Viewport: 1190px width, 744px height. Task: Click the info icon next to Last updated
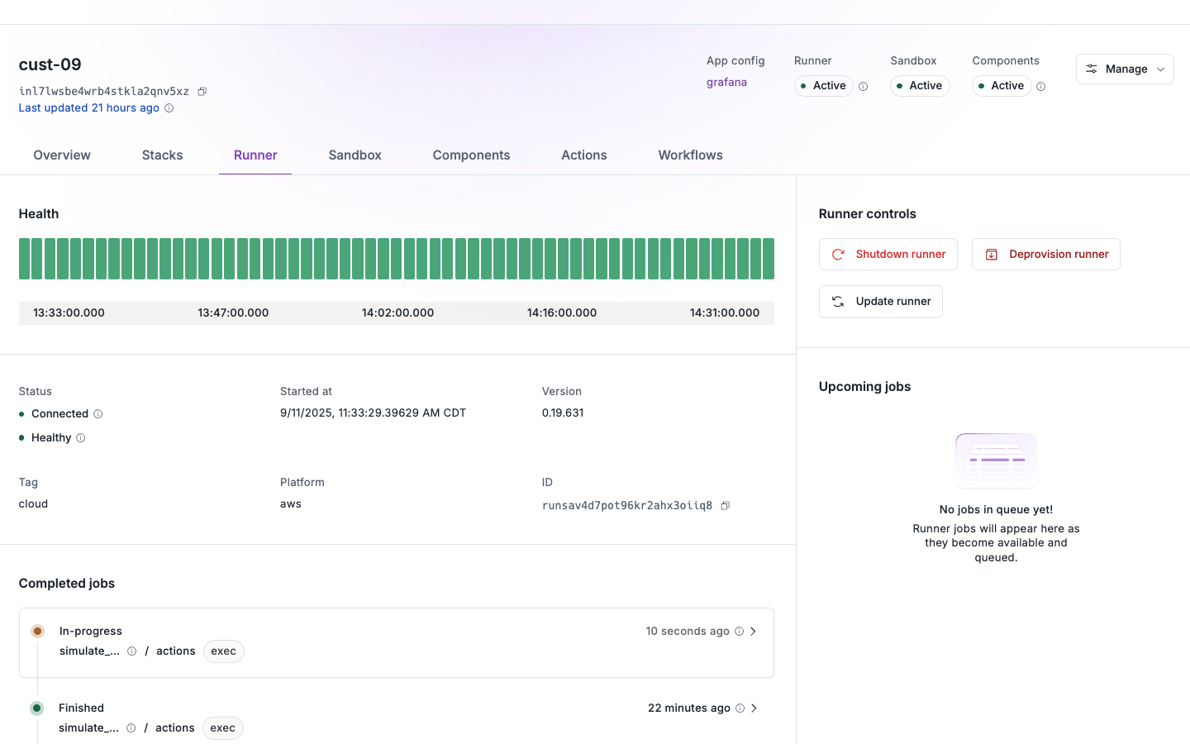point(169,107)
